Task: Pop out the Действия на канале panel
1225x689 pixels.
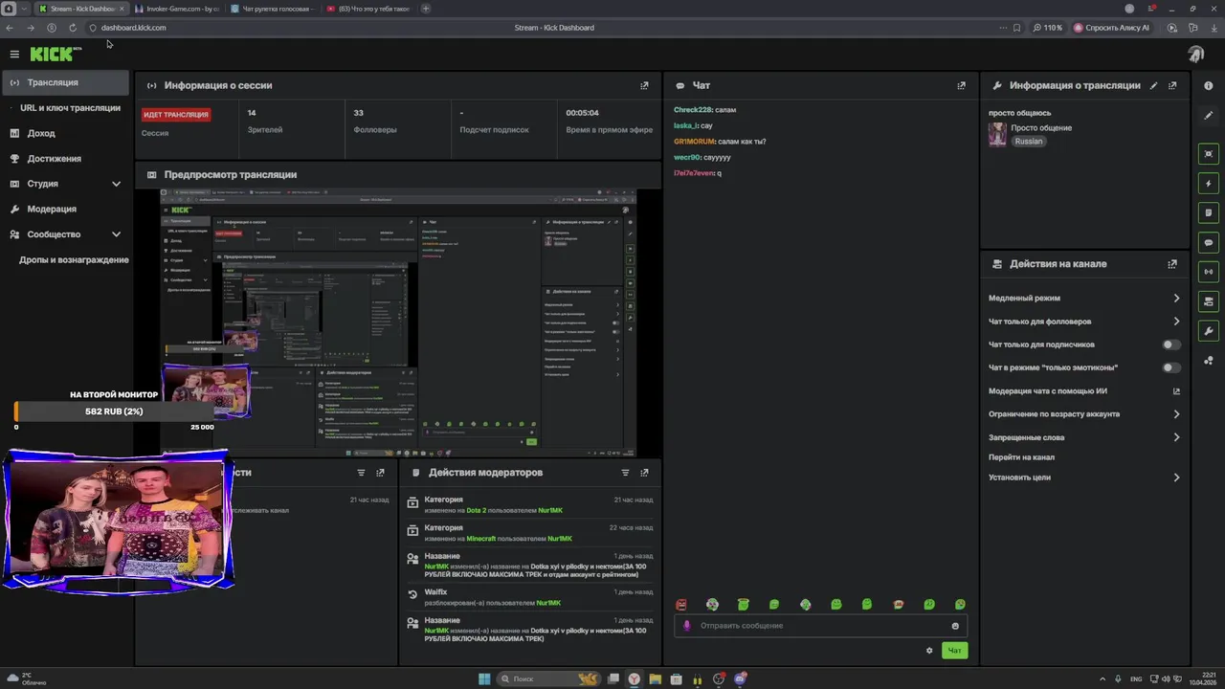Action: [1172, 264]
